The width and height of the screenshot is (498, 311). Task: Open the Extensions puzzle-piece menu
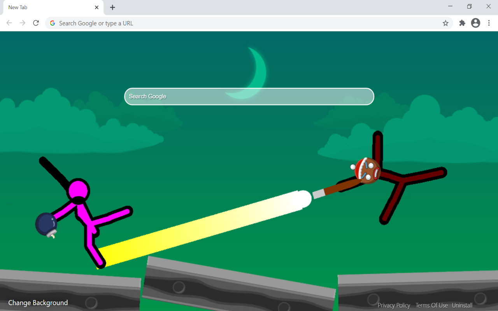click(x=461, y=23)
